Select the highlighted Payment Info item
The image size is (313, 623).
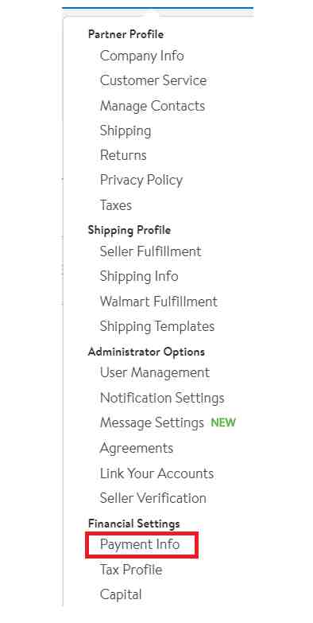[x=140, y=544]
